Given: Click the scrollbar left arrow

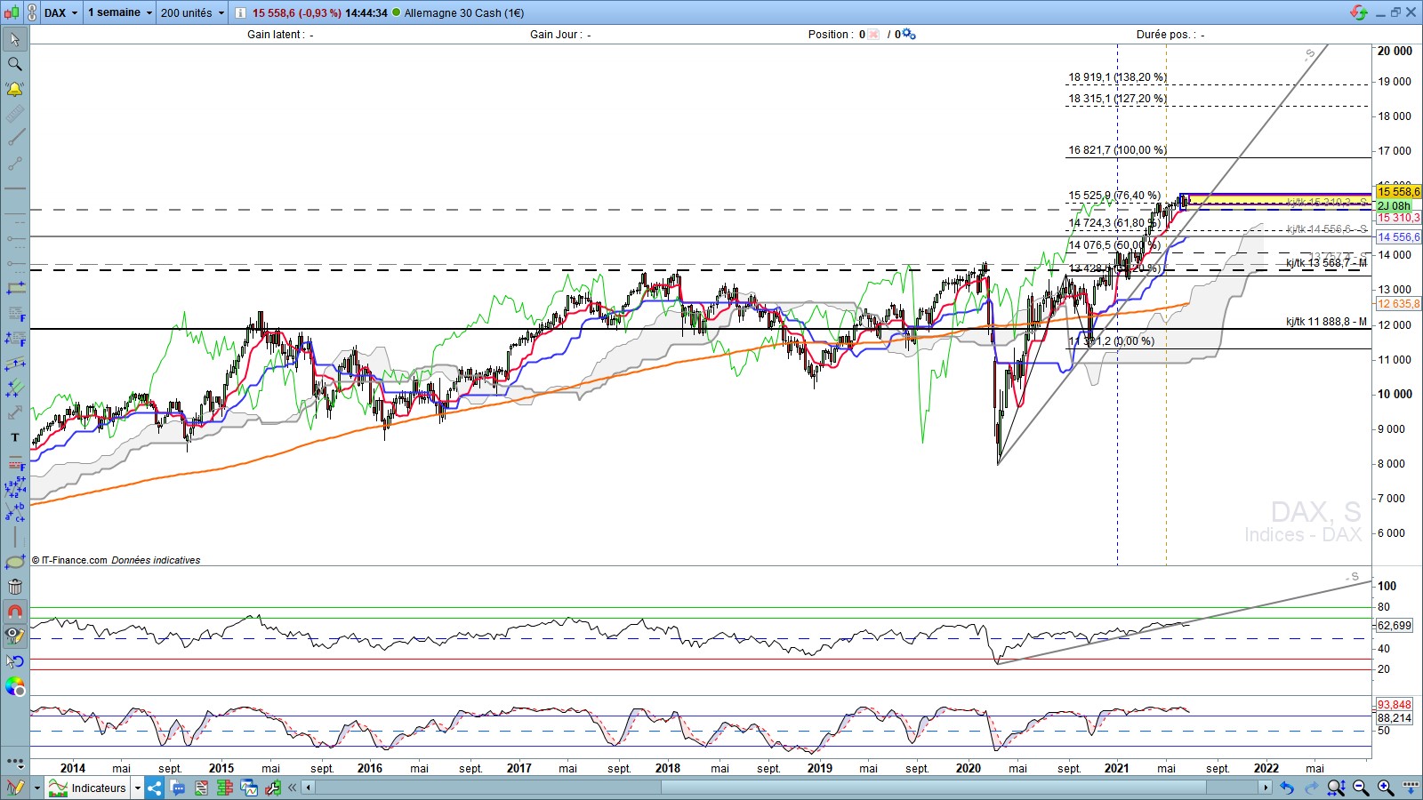Looking at the screenshot, I should 309,788.
